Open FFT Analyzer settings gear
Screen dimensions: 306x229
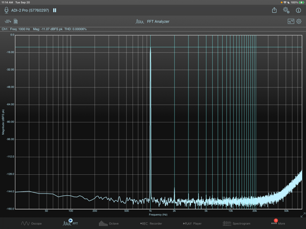point(299,21)
